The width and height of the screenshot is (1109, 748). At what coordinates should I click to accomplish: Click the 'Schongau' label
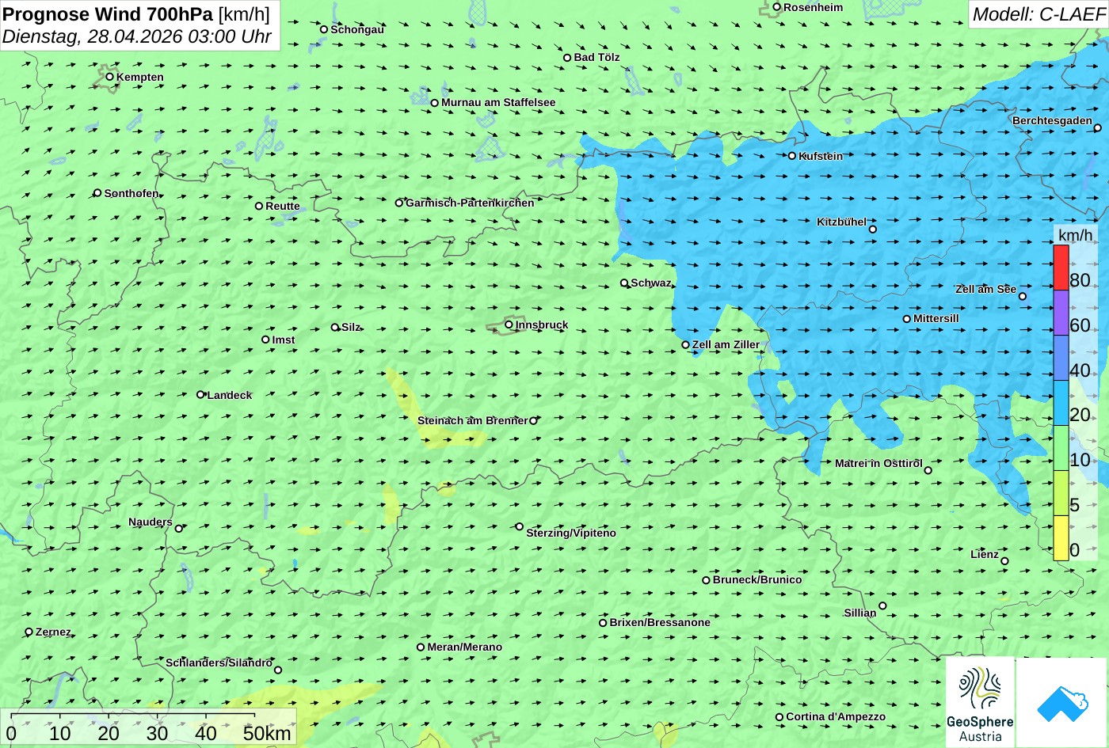point(357,29)
